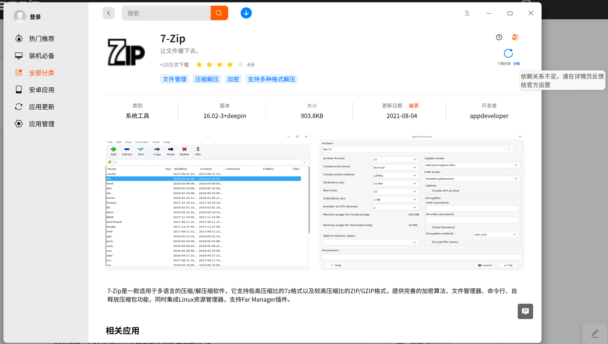This screenshot has width=608, height=344.
Task: Open the 7-Zip file manager screenshot
Action: click(208, 202)
